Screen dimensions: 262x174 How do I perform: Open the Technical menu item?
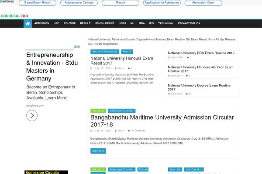165,23
